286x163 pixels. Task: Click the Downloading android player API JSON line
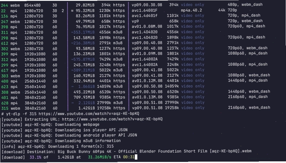click(x=69, y=135)
